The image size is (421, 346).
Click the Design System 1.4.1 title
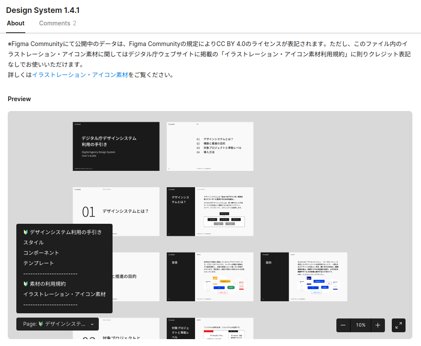(x=43, y=10)
